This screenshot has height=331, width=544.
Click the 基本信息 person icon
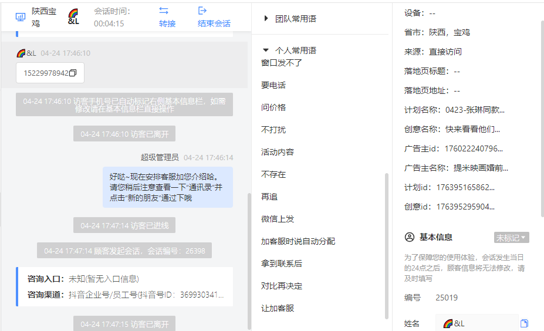(x=410, y=237)
